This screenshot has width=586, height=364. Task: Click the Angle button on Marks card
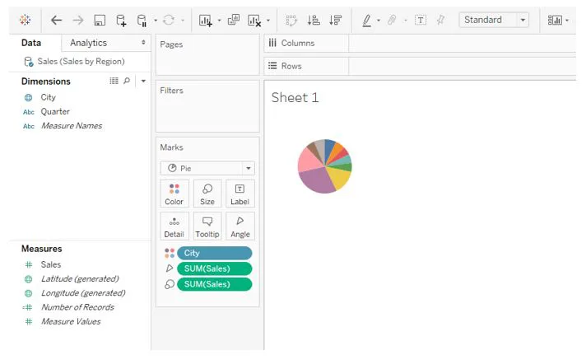coord(240,226)
